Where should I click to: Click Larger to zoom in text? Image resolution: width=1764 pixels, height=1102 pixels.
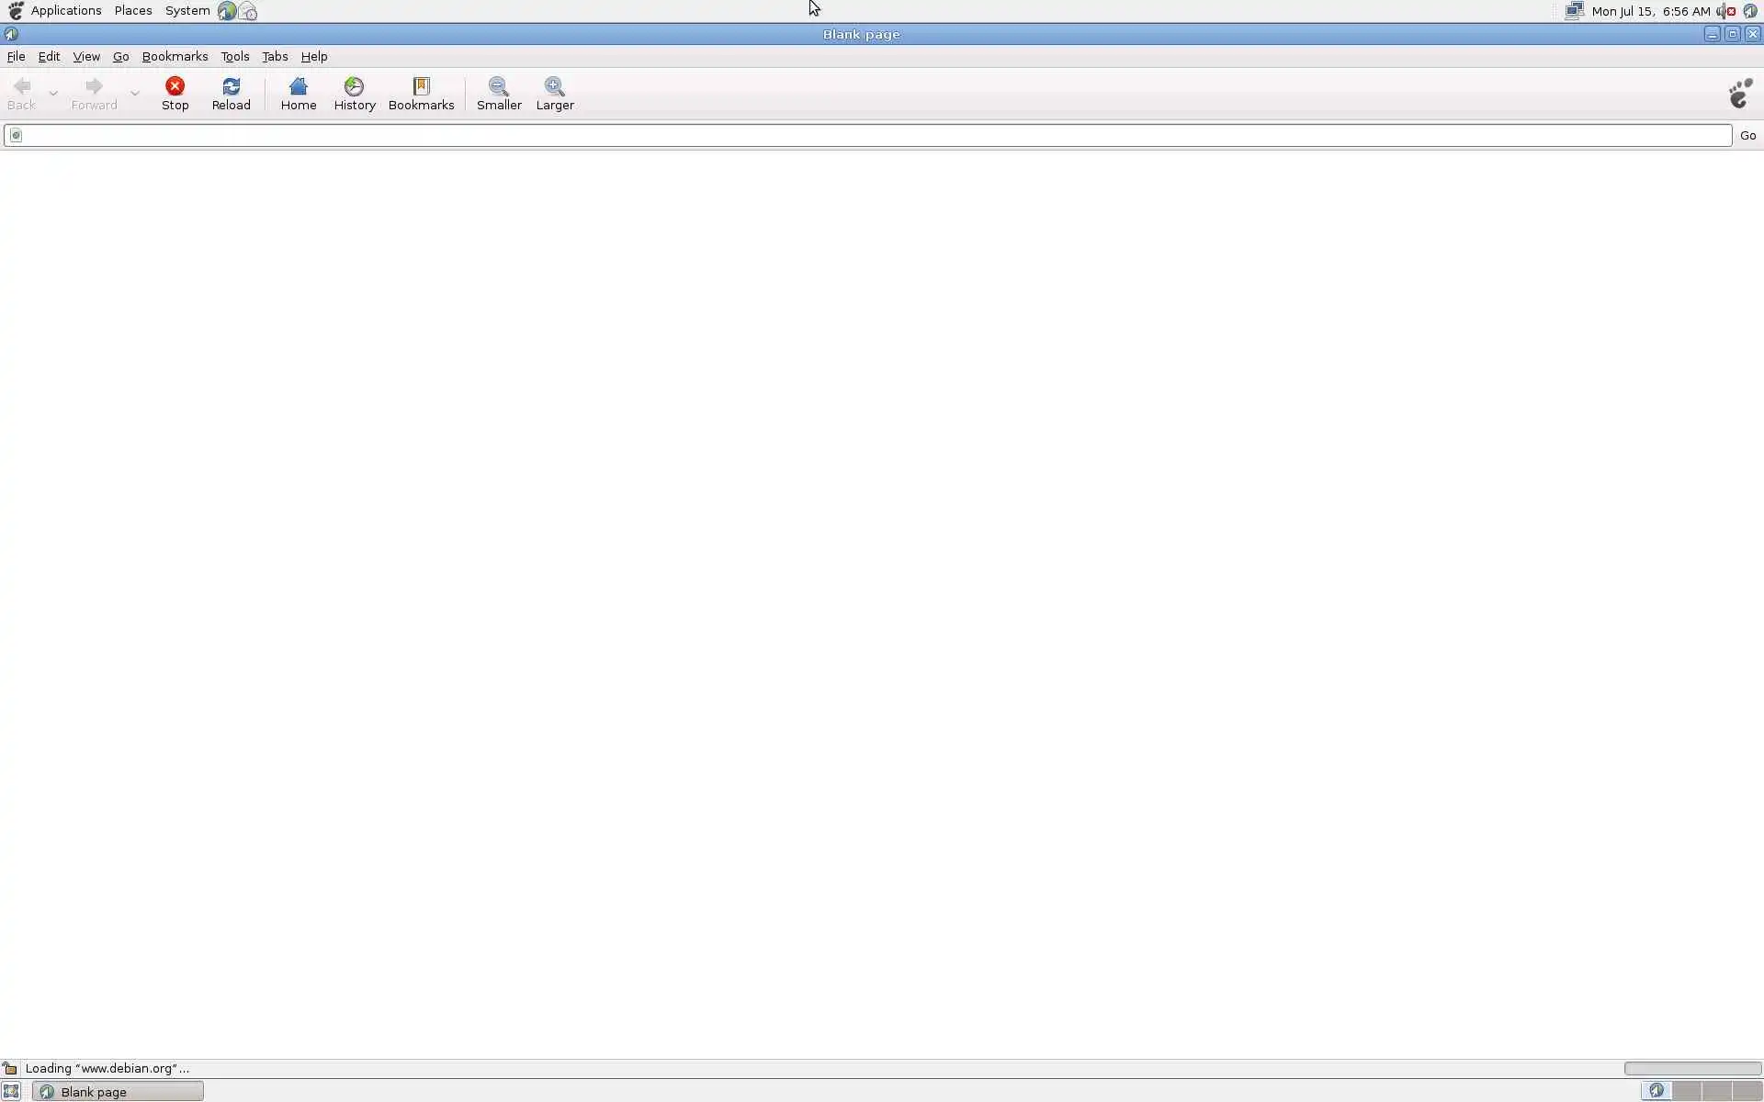[555, 94]
